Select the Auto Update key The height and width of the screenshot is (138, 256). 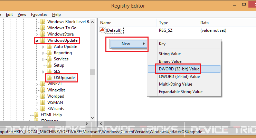click(x=66, y=47)
